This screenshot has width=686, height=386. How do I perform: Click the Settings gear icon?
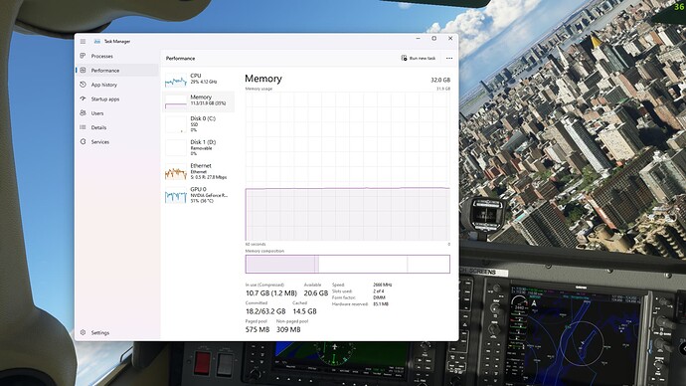coord(83,332)
